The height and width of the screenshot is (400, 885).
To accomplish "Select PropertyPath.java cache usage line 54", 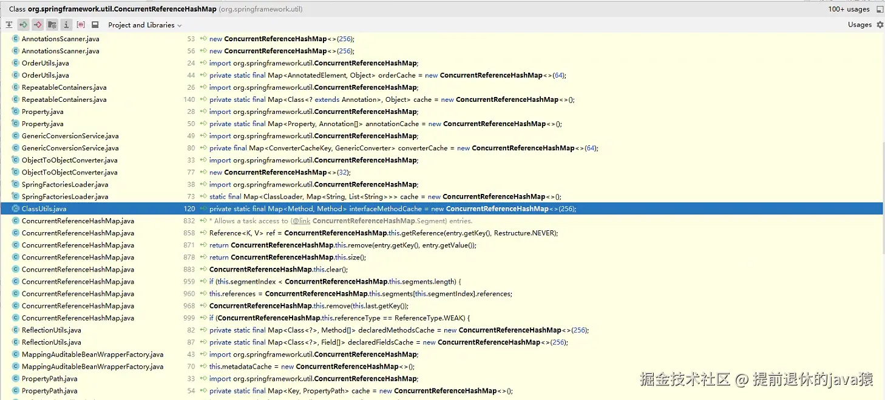I will point(442,390).
